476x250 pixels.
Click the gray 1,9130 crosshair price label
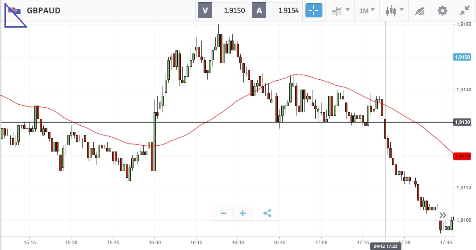pyautogui.click(x=461, y=122)
